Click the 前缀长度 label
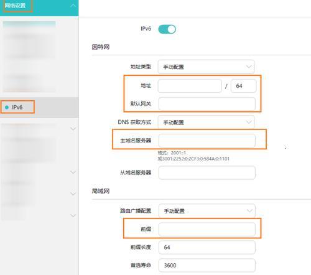Screen dimensions: 311x275 (x=141, y=247)
